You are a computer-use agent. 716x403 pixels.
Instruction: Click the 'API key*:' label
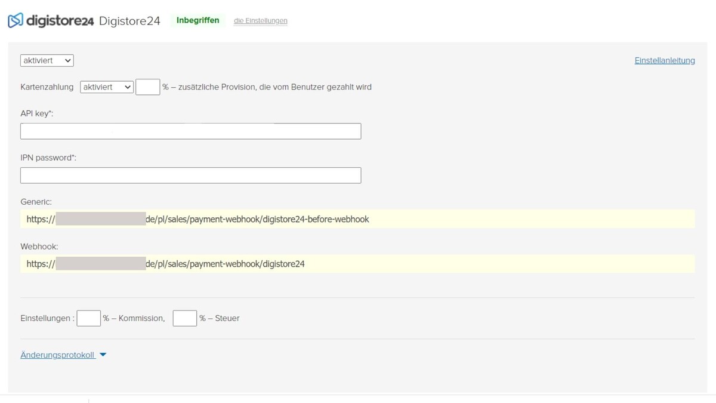point(37,113)
